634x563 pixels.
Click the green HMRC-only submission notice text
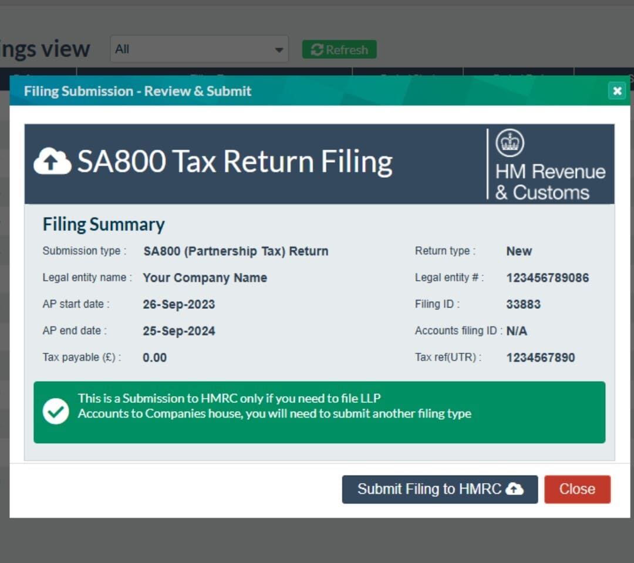(275, 406)
